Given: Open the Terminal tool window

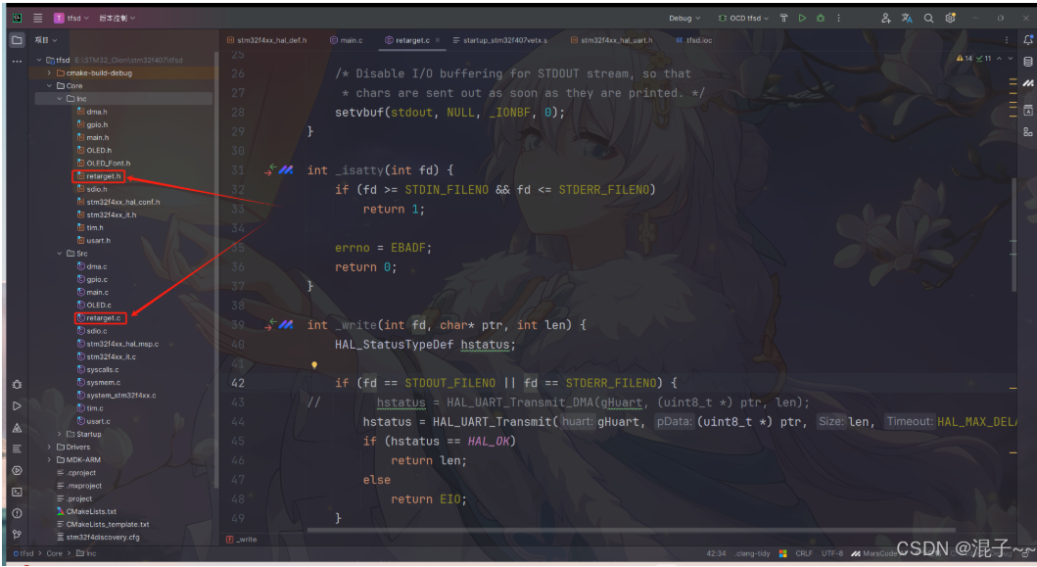Looking at the screenshot, I should [18, 492].
